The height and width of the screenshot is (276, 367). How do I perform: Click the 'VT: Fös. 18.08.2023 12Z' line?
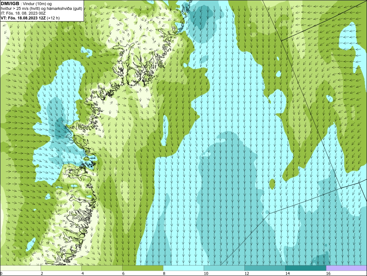(23, 18)
